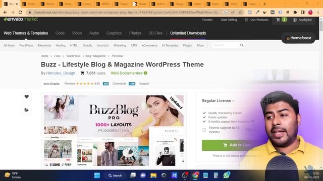Open the Our Products grid menu

tap(257, 20)
